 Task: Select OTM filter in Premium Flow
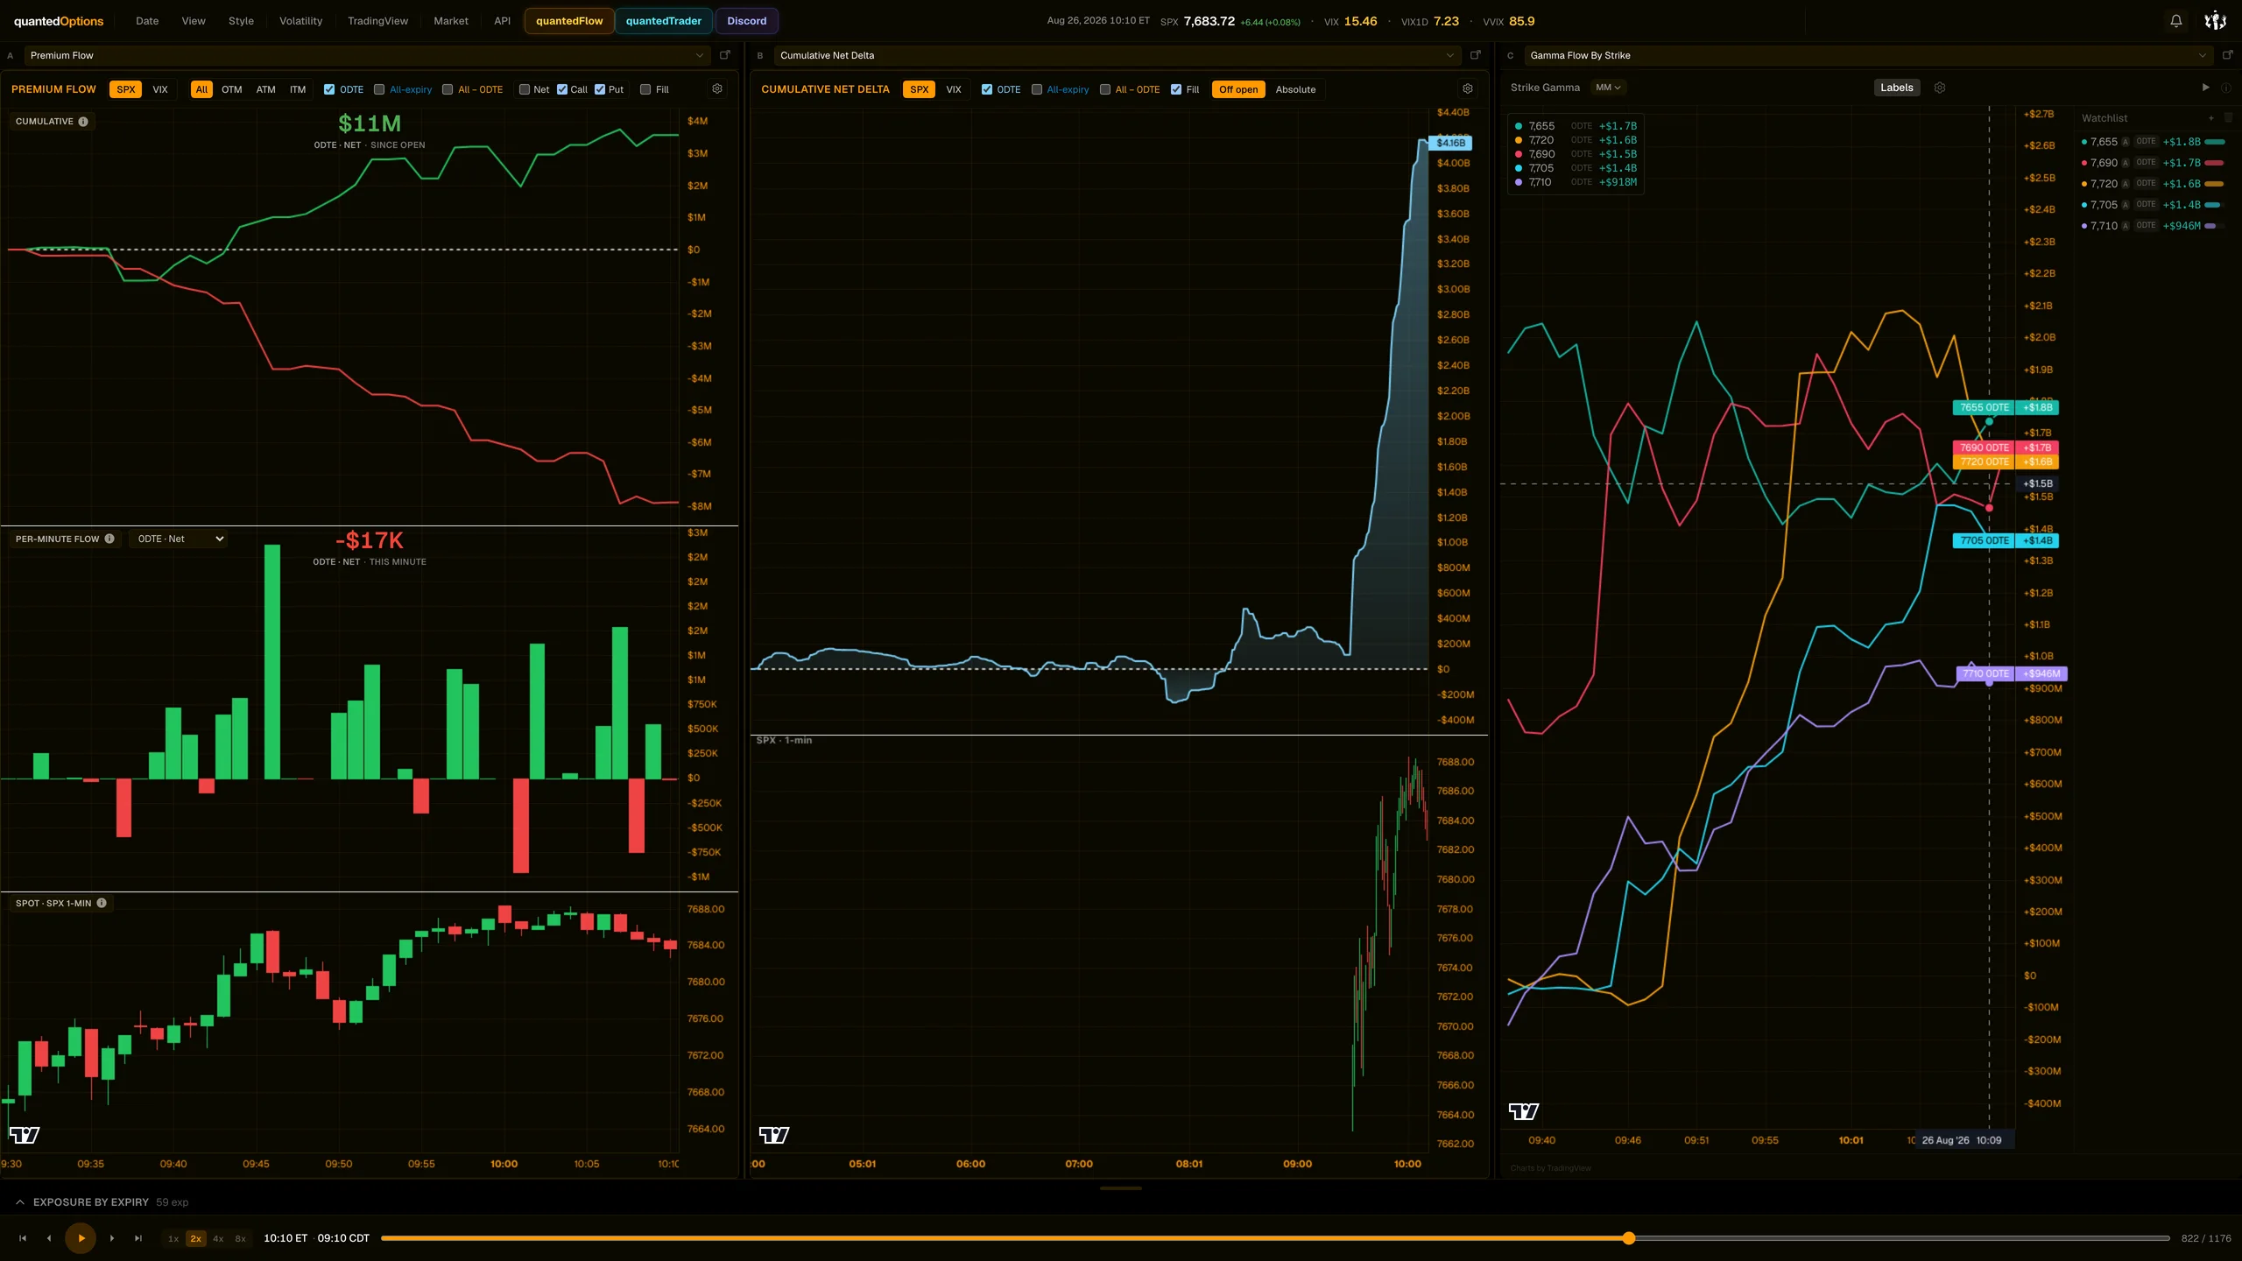click(x=231, y=89)
